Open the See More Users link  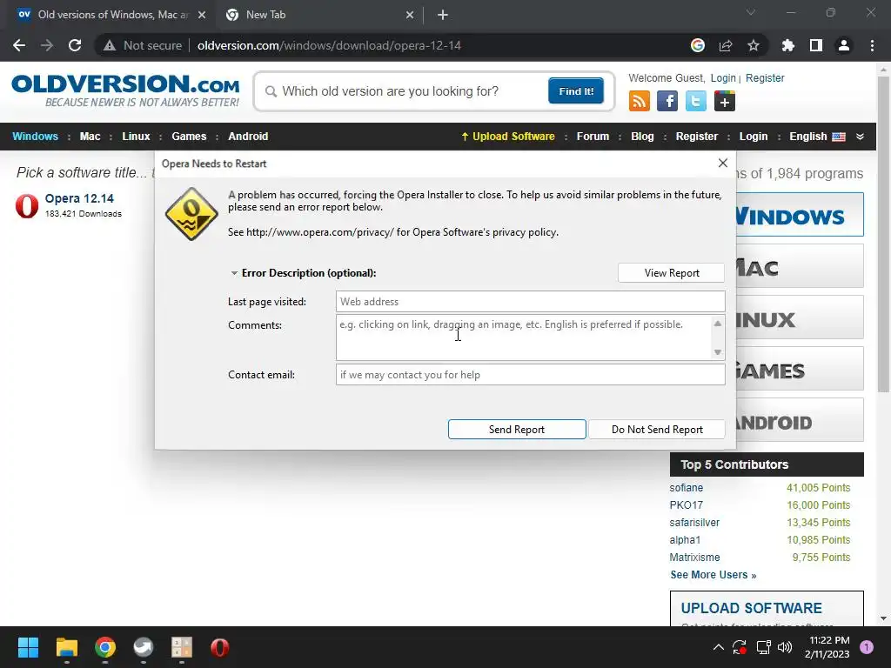point(713,575)
